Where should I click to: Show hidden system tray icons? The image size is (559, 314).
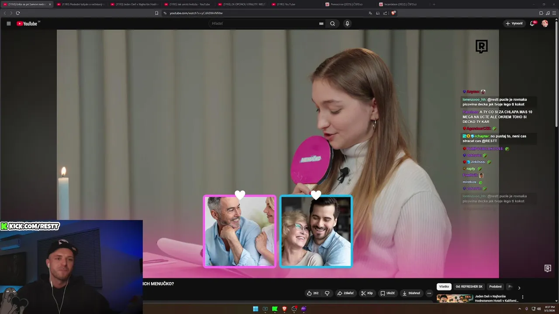[520, 309]
